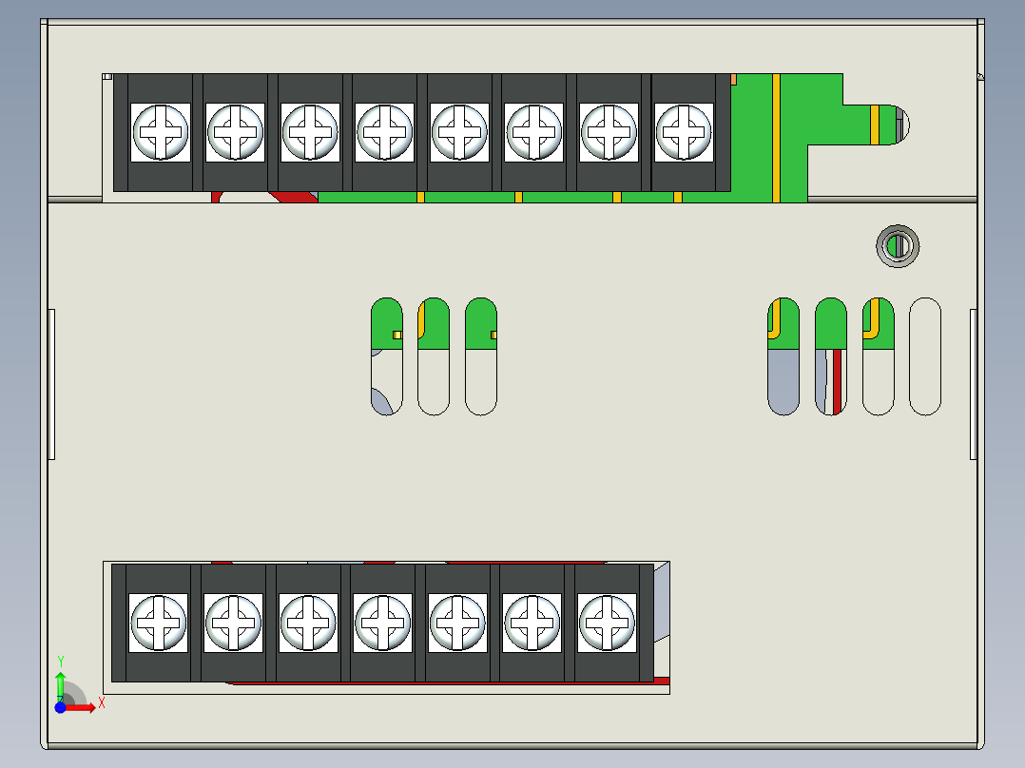
Task: Select sixth screw from left, top terminal block
Action: 534,132
